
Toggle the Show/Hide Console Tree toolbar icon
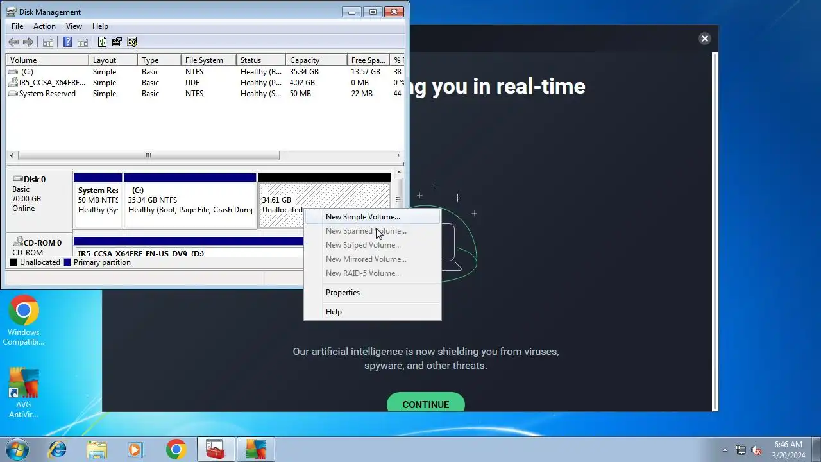click(x=47, y=42)
